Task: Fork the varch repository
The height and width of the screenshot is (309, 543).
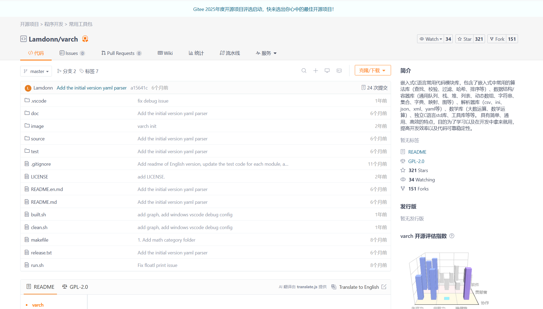Action: click(497, 39)
